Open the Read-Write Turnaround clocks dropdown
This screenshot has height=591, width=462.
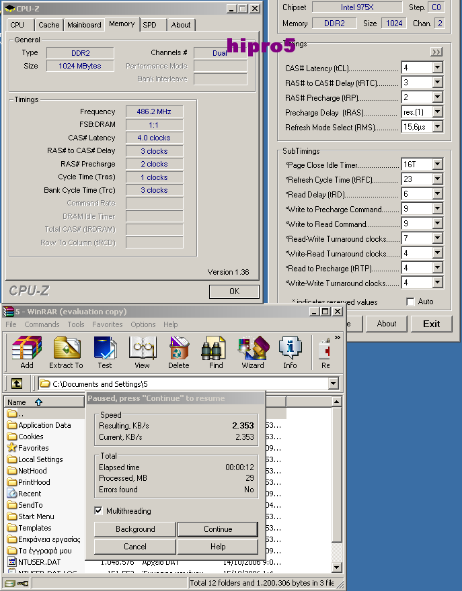click(x=438, y=238)
